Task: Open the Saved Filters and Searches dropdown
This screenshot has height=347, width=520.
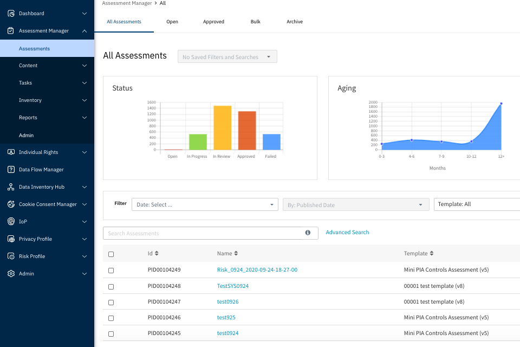Action: [x=227, y=57]
